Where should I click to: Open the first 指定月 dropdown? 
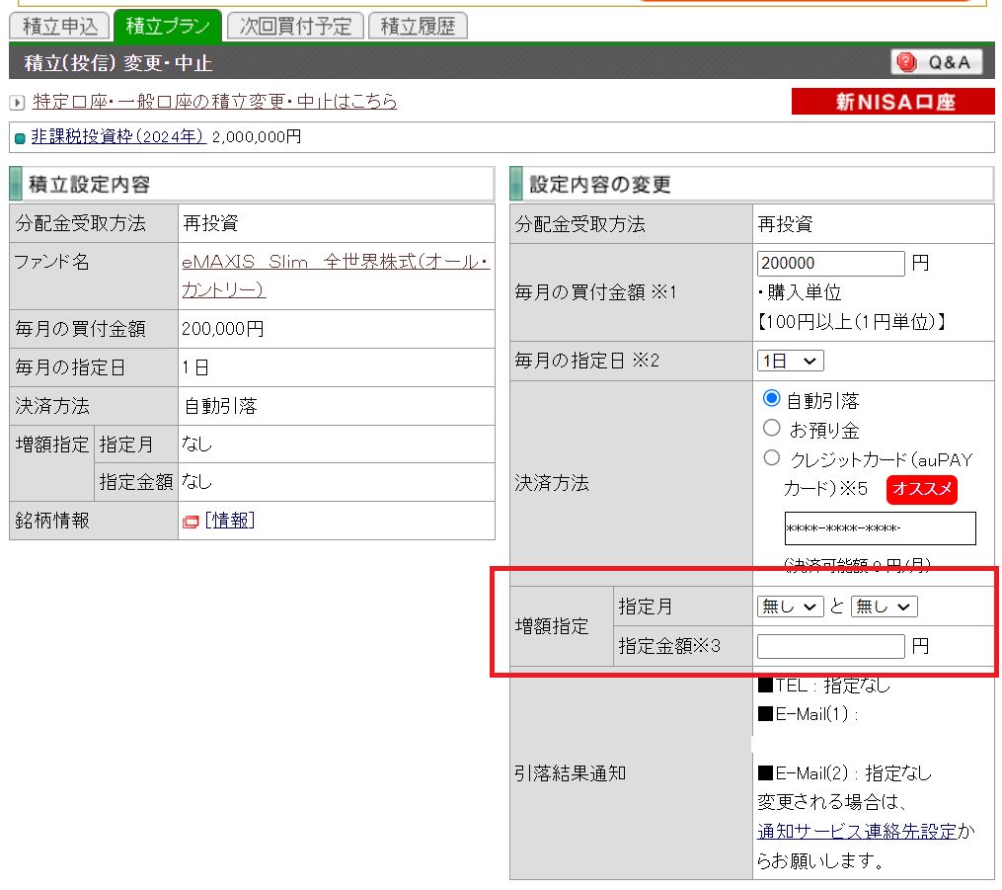790,607
